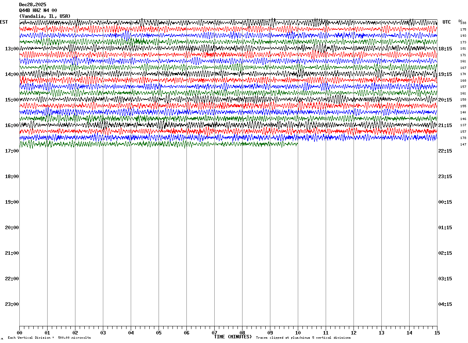Viewport: 468px width, 343px height.
Task: Select the 14:00 EST time label
Action: pos(12,74)
